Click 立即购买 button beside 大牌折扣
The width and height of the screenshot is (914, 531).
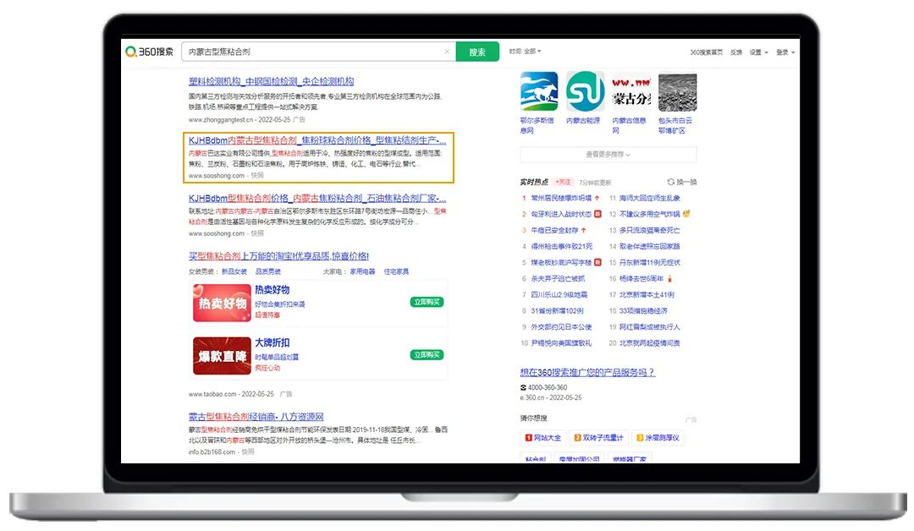[x=427, y=355]
